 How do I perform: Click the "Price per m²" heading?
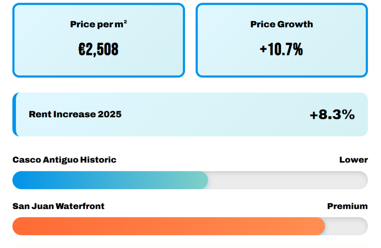pyautogui.click(x=98, y=25)
